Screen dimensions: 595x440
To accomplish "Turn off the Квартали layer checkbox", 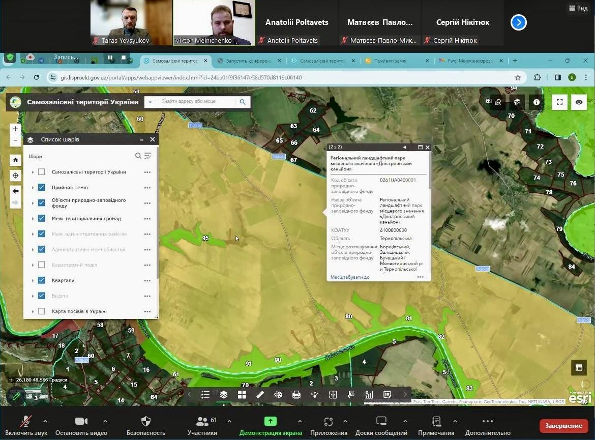I will (42, 280).
